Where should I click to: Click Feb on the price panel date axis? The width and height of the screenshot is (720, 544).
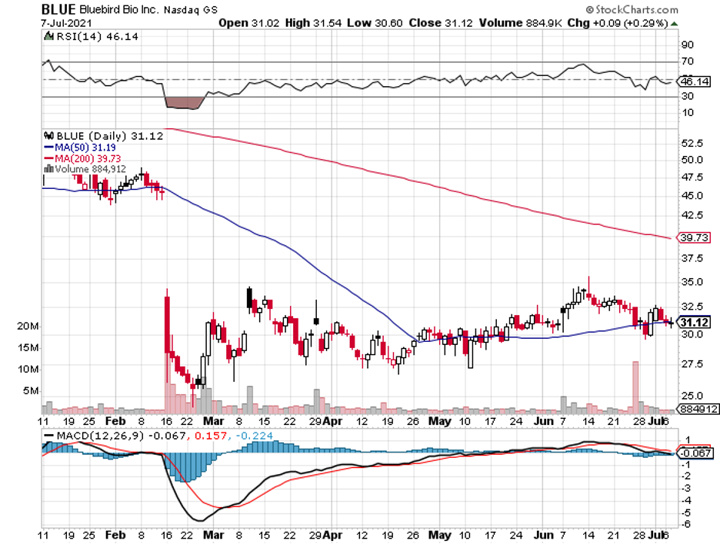pos(115,421)
